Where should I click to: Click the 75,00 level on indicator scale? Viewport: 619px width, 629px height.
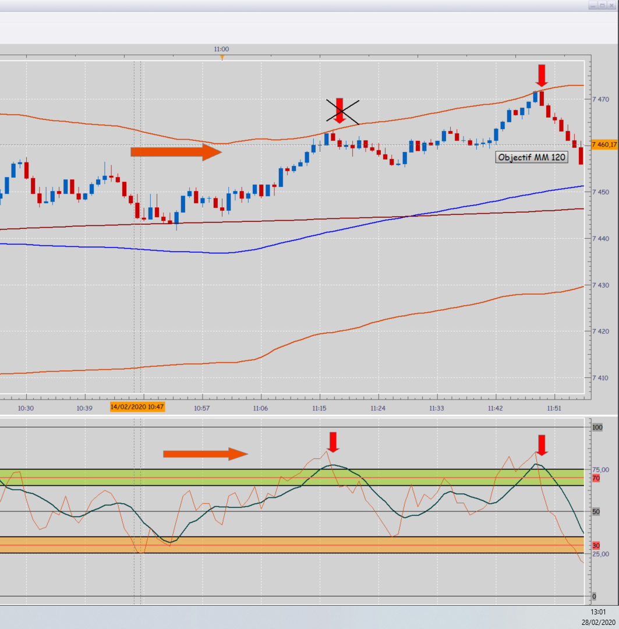coord(600,469)
